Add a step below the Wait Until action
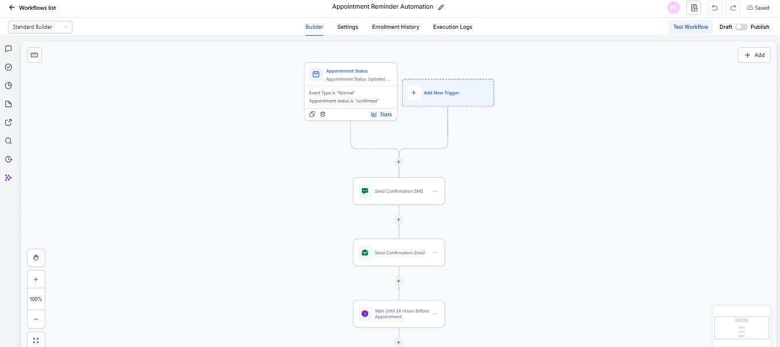 [x=399, y=342]
